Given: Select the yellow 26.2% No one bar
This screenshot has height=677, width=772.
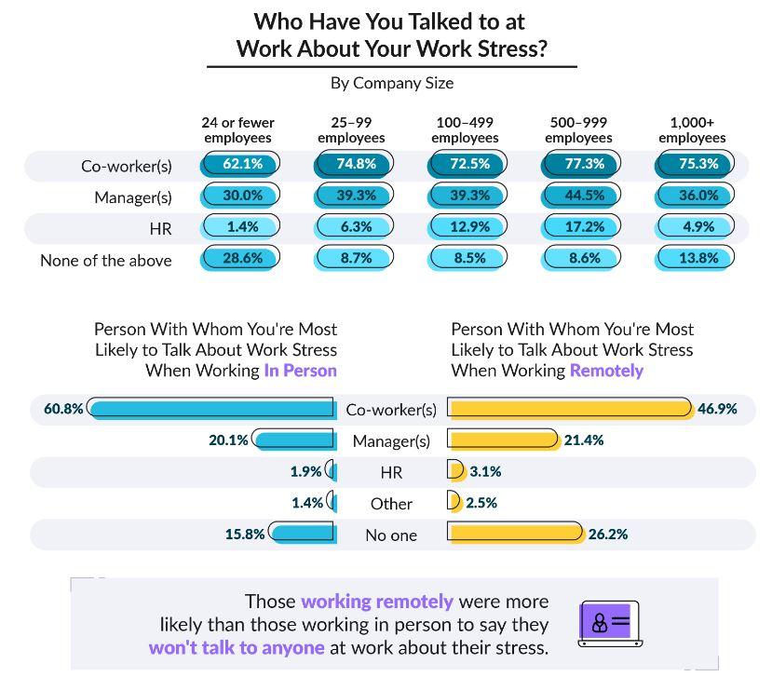Looking at the screenshot, I should click(x=515, y=534).
